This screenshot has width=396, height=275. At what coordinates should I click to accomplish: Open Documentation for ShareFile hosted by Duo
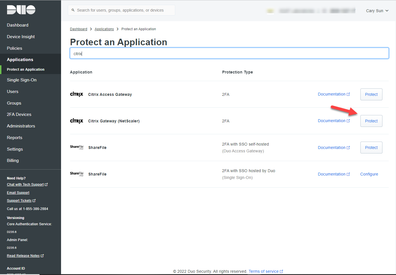(x=334, y=174)
